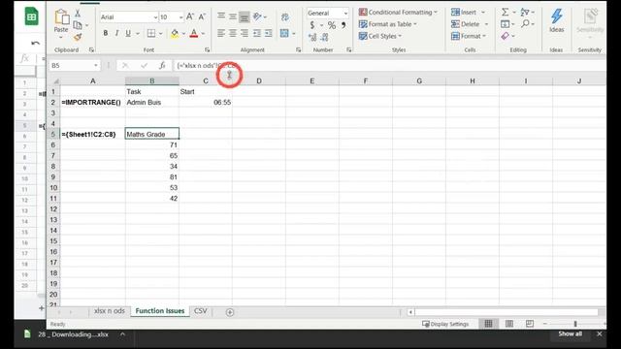This screenshot has width=621, height=349.
Task: Click the Format Painter brush icon
Action: click(x=78, y=37)
